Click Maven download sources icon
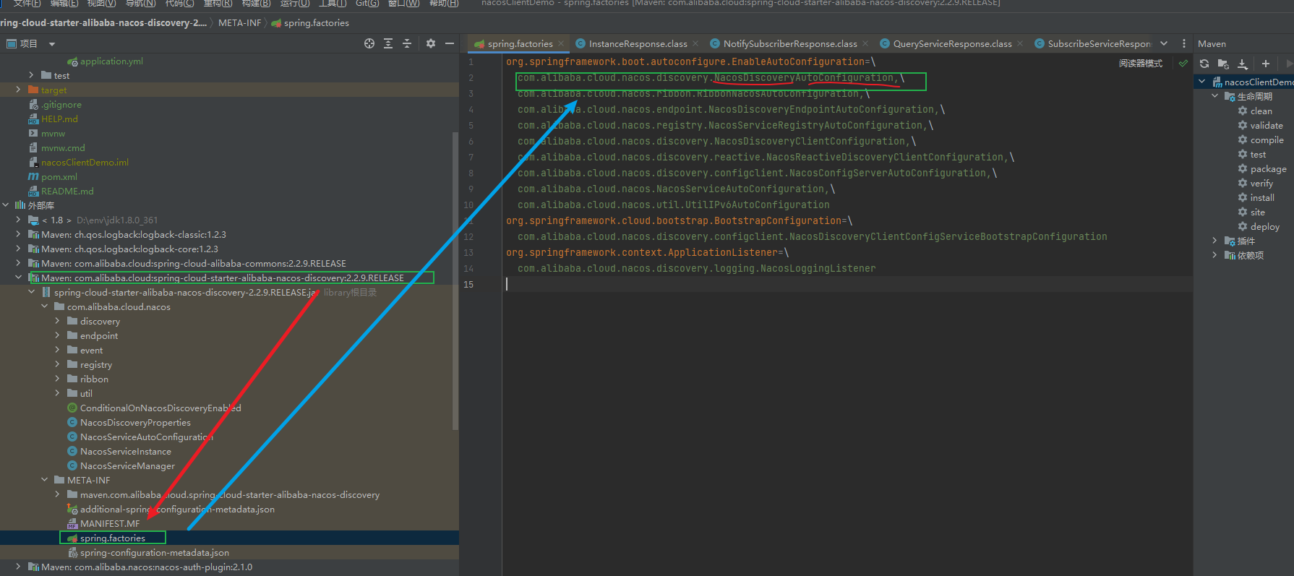This screenshot has height=576, width=1294. pyautogui.click(x=1242, y=64)
